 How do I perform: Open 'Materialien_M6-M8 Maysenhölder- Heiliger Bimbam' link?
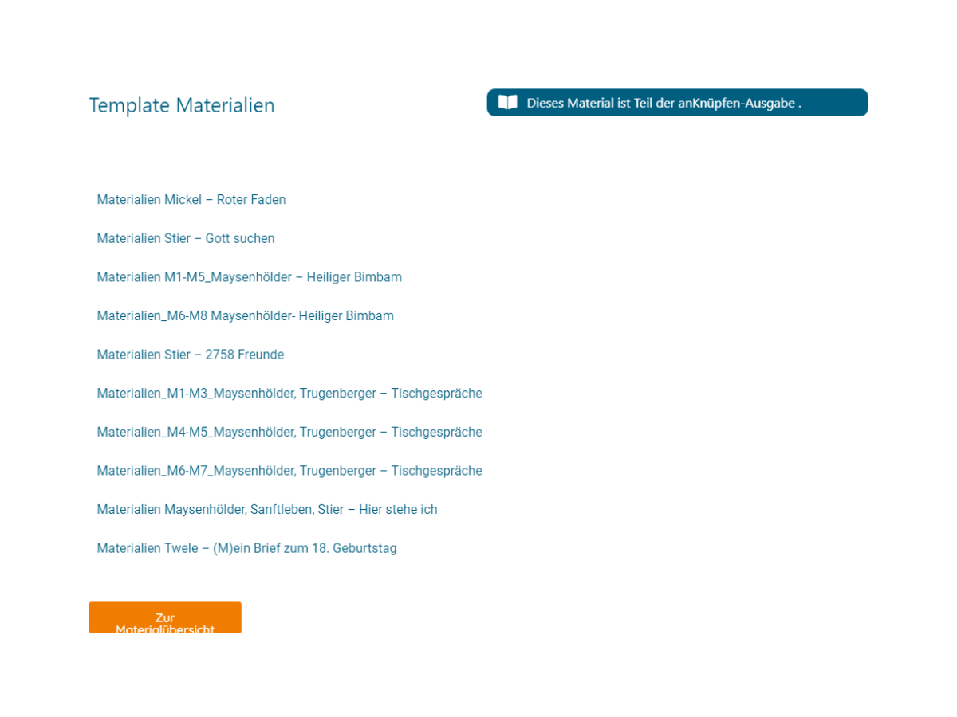246,316
